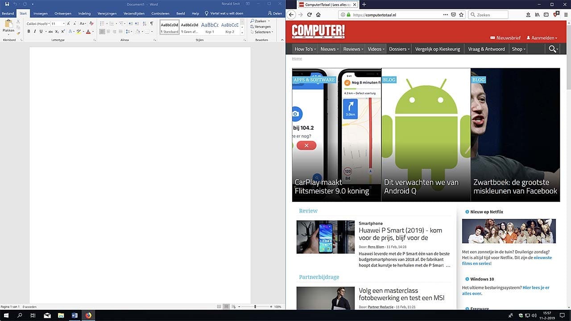
Task: Open the Aanmelden account dropdown
Action: (x=542, y=38)
